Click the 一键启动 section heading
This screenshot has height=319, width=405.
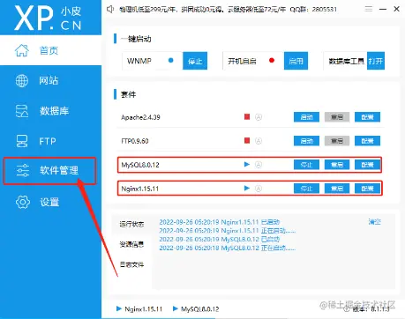(x=136, y=39)
